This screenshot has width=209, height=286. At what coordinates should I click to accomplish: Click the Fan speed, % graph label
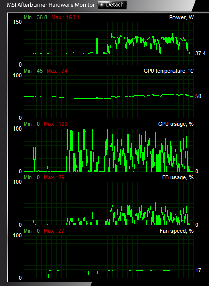pos(177,231)
